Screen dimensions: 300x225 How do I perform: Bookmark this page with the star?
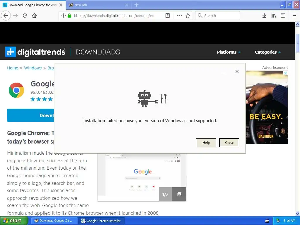188,16
